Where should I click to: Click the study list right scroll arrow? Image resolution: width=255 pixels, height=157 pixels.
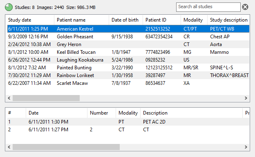pos(246,98)
